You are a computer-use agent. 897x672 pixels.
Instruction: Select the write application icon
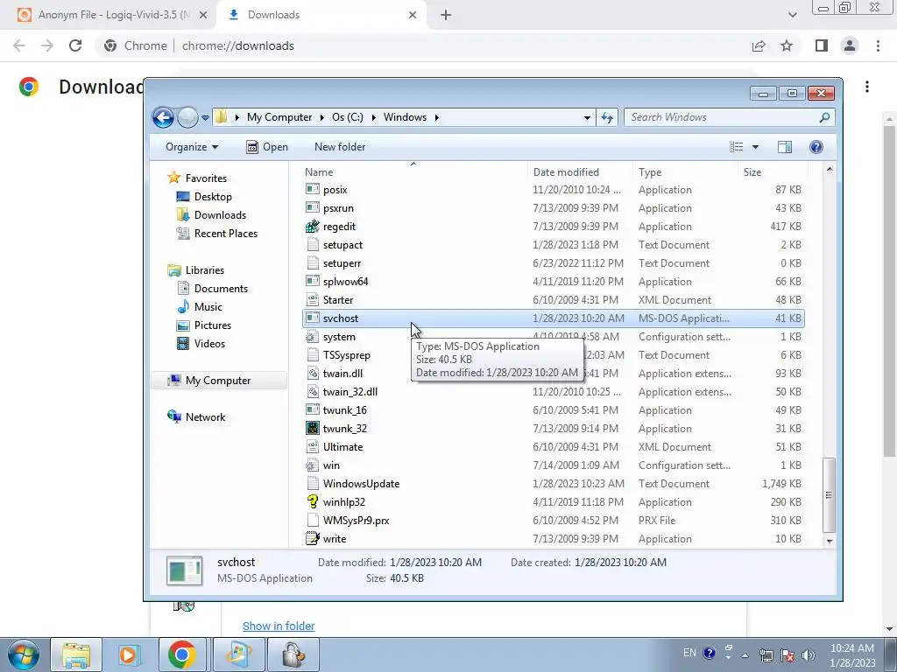coord(313,538)
